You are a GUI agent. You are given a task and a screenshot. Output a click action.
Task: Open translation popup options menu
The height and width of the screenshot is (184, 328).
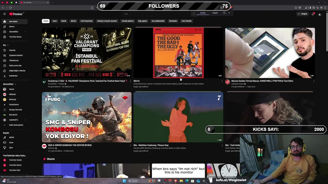pos(224,13)
